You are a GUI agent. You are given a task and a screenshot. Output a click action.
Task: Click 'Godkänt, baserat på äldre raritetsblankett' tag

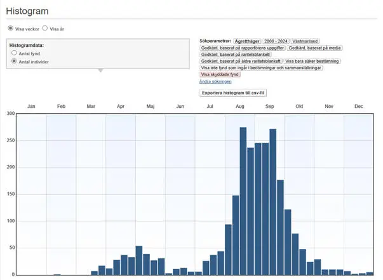(x=241, y=61)
